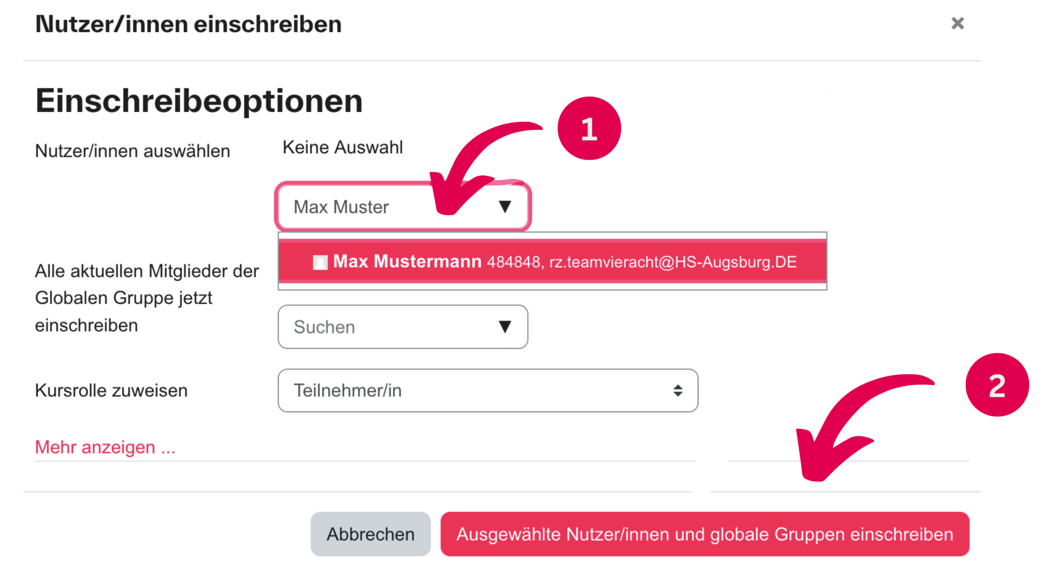Expand the Mehr anzeigen ... link

click(105, 447)
